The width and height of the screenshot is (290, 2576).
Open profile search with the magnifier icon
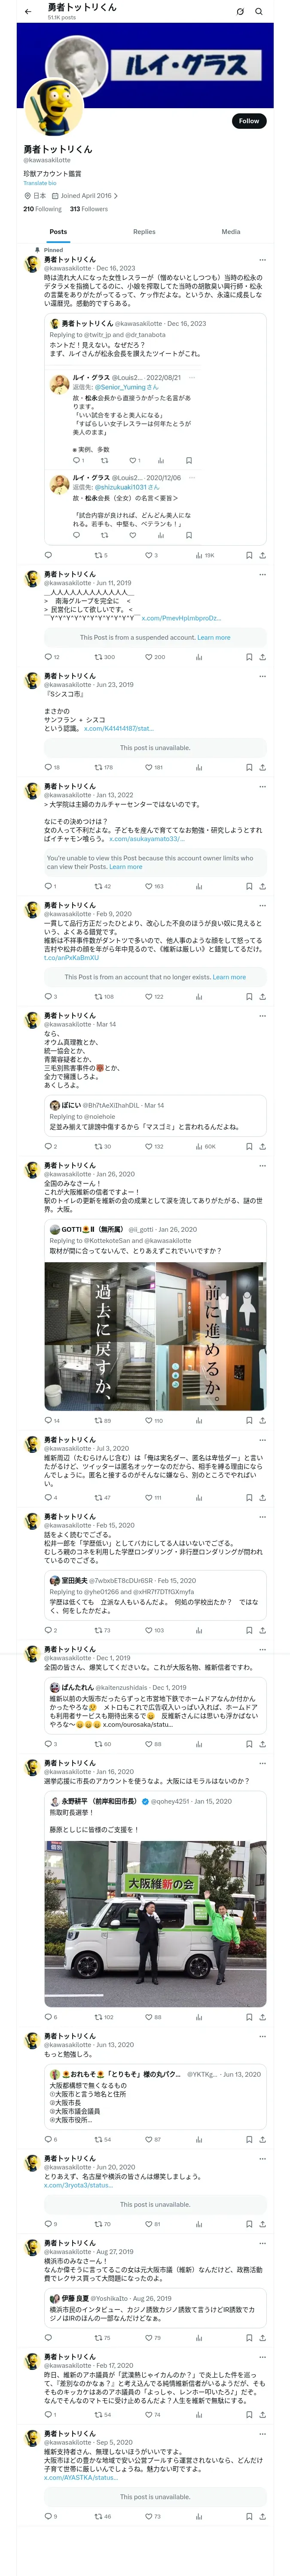(259, 12)
